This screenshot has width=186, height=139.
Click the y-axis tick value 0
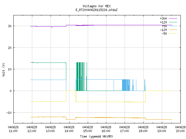(x=10, y=91)
